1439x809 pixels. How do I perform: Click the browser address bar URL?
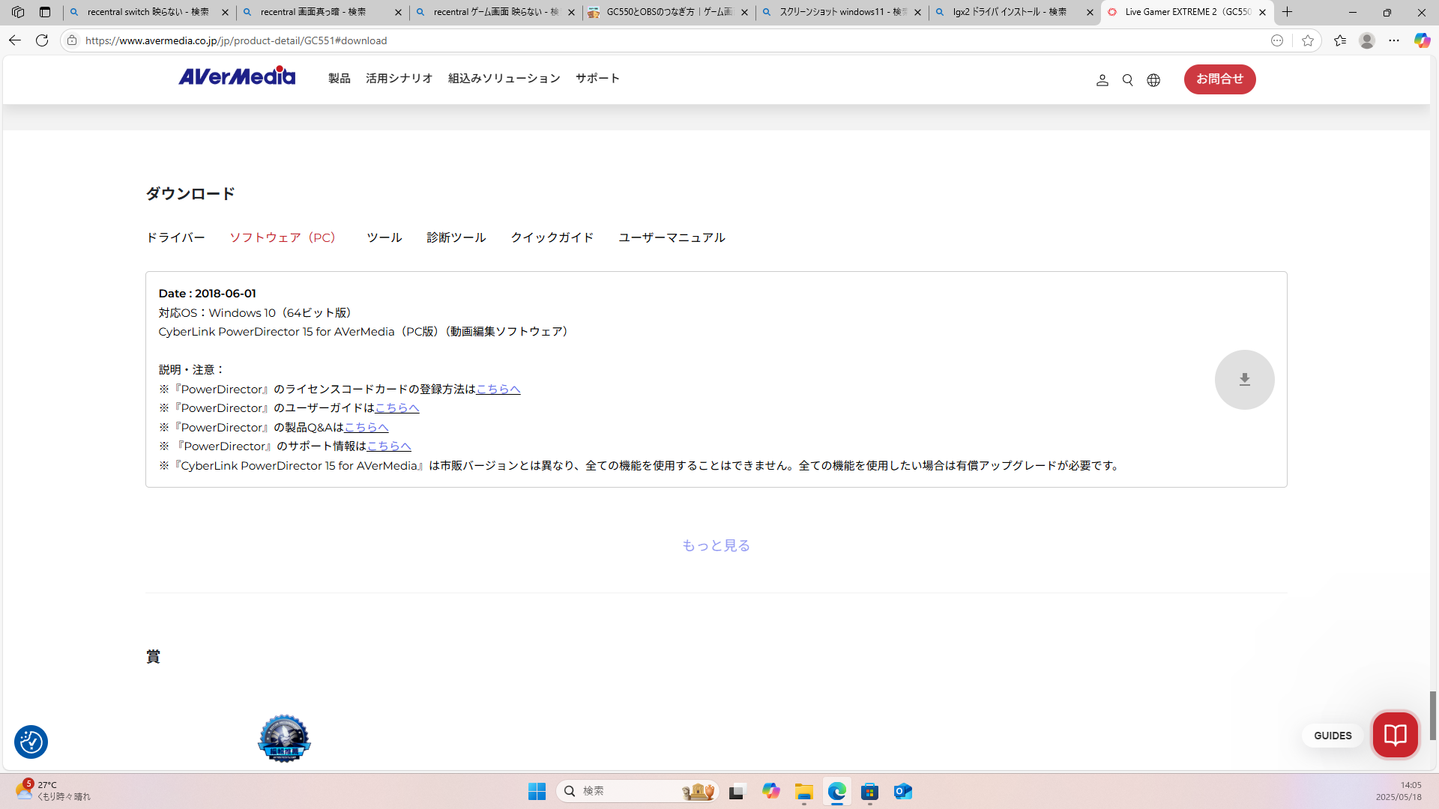point(236,40)
